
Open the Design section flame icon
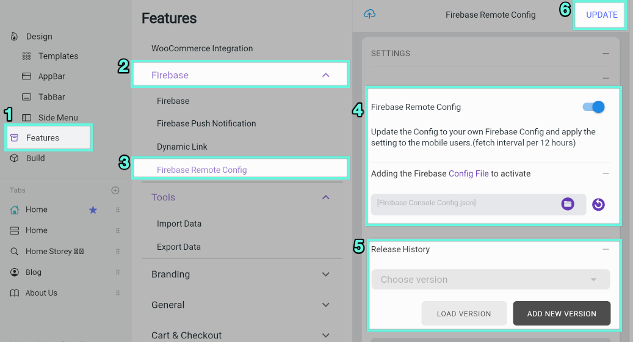tap(14, 37)
